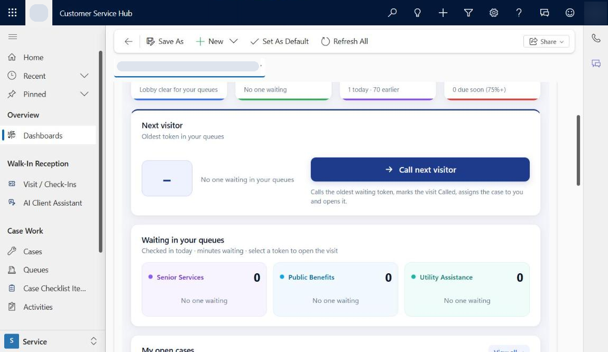Click 'No one waiting in your queues' text

point(247,180)
